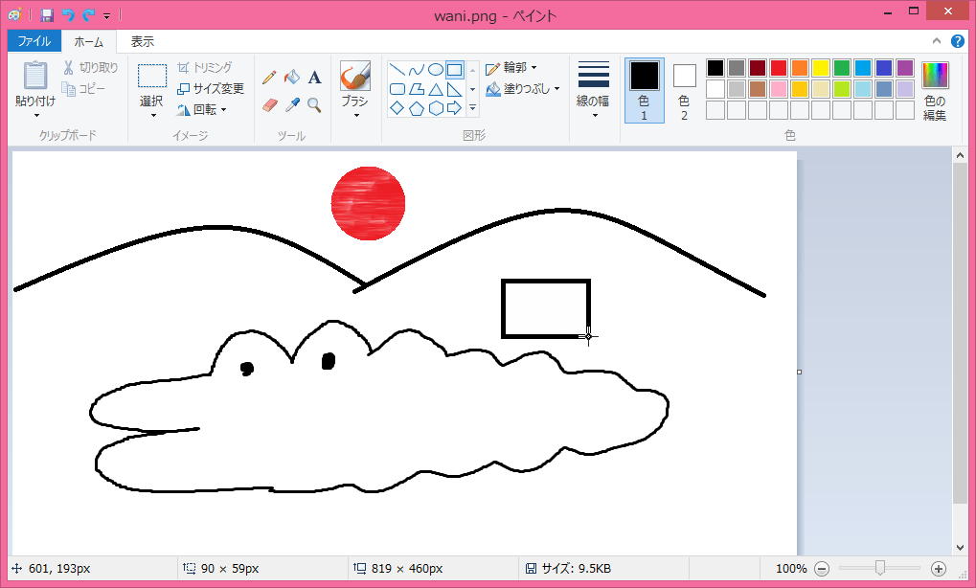Pick the red color swatch
Screen dimensions: 976x588
(779, 68)
